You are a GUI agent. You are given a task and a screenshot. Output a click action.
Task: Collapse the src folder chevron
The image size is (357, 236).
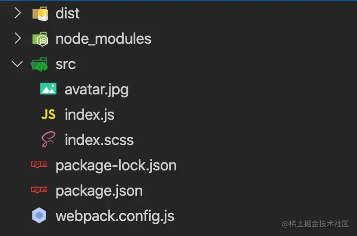pyautogui.click(x=17, y=64)
